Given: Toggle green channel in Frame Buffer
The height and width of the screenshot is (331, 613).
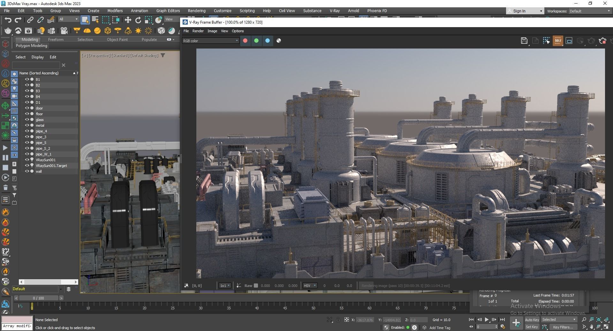Looking at the screenshot, I should [256, 41].
